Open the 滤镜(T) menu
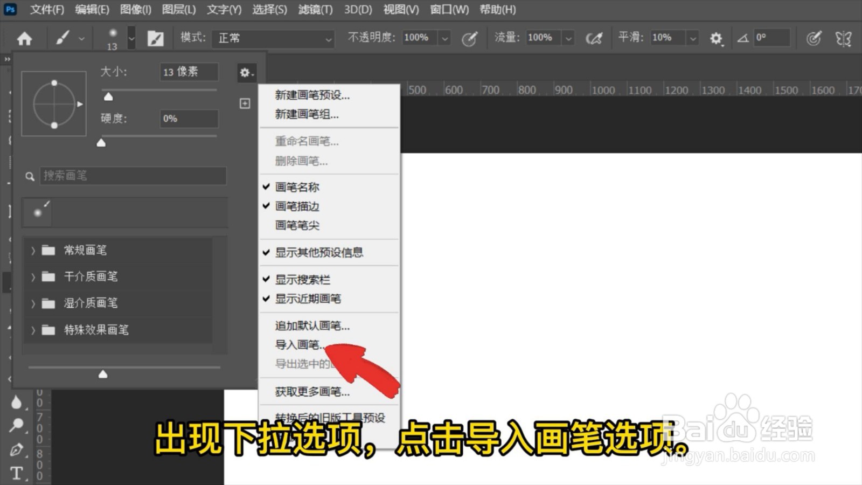The width and height of the screenshot is (862, 485). click(315, 10)
